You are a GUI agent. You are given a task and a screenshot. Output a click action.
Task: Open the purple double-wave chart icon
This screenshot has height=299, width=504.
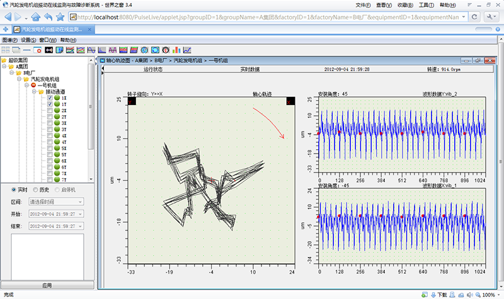pos(113,50)
